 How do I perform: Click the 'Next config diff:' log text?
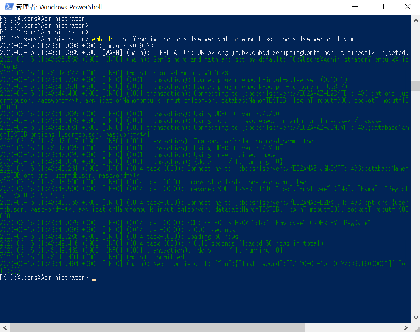tap(182, 264)
